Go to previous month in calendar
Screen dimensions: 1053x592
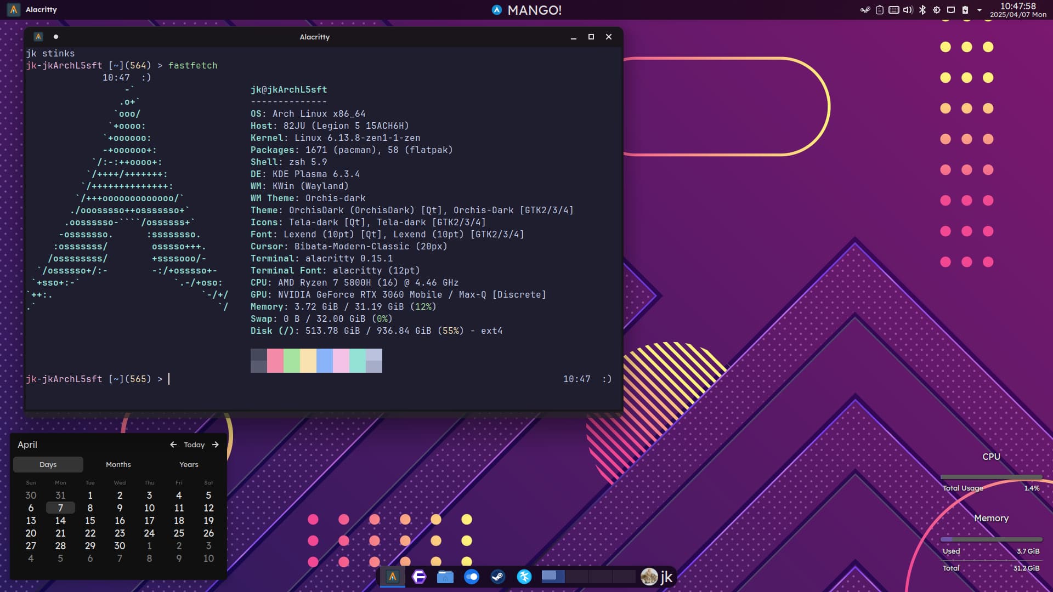click(x=173, y=445)
